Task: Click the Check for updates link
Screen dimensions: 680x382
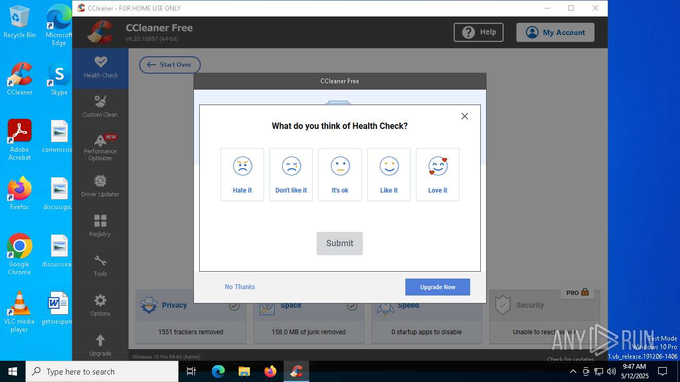Action: (x=571, y=360)
